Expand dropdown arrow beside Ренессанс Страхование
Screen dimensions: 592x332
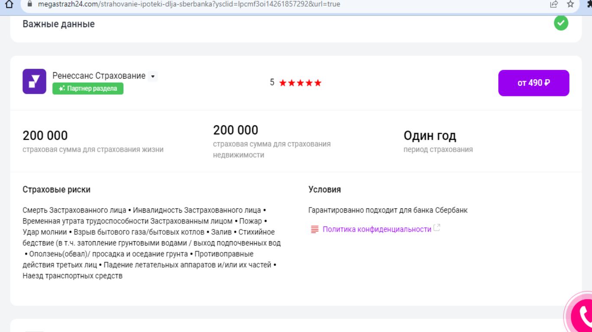pyautogui.click(x=153, y=77)
